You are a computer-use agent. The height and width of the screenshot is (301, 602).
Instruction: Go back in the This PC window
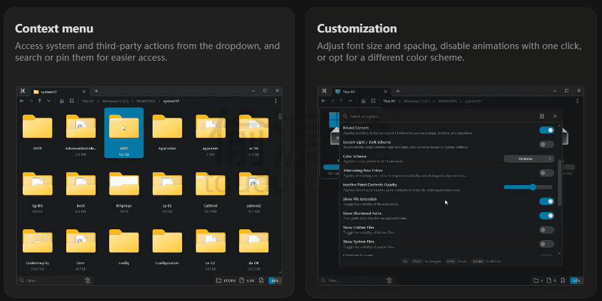(x=323, y=101)
